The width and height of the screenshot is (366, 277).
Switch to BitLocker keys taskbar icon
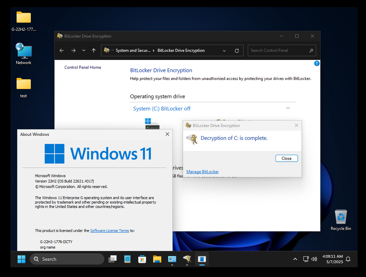(187, 259)
